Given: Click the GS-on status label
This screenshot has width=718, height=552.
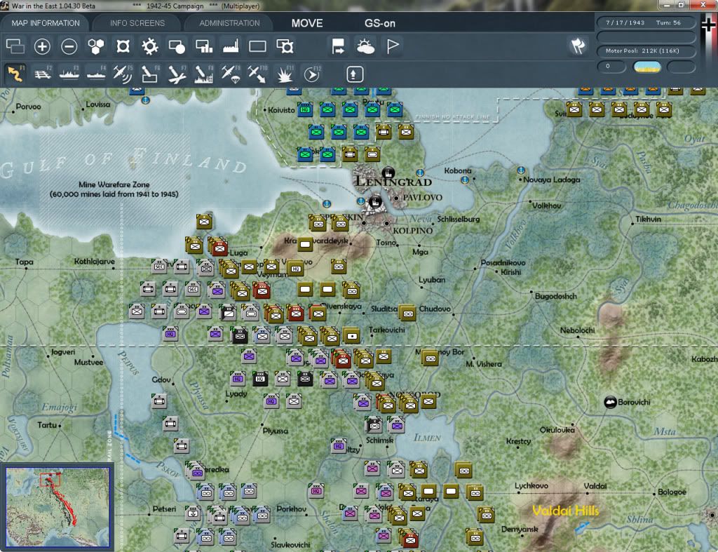Looking at the screenshot, I should (x=380, y=23).
